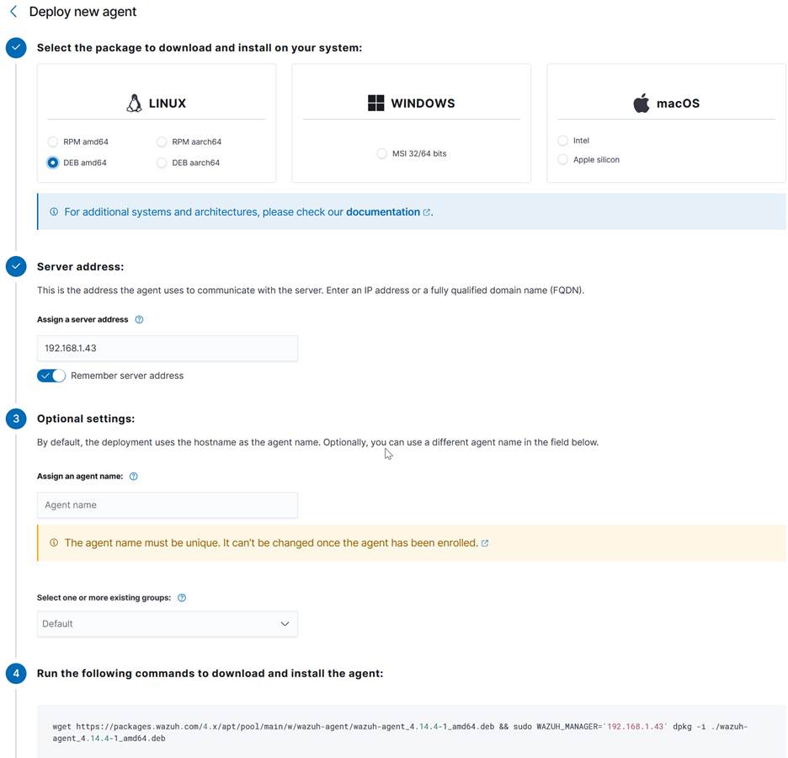The height and width of the screenshot is (758, 788).
Task: Select Apple silicon macOS option
Action: pos(562,160)
